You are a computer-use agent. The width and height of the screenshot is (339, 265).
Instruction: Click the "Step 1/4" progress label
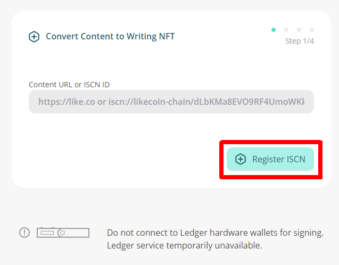(300, 41)
